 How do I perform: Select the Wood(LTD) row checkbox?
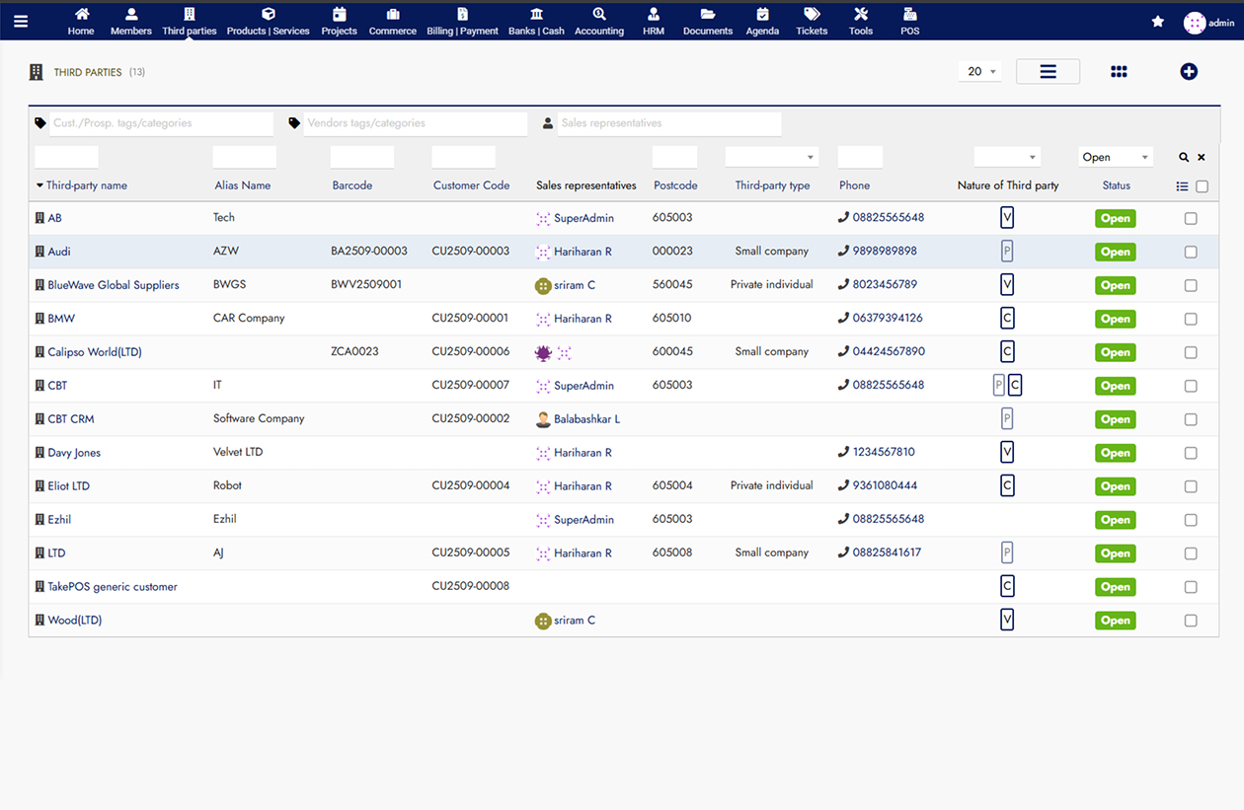coord(1191,622)
